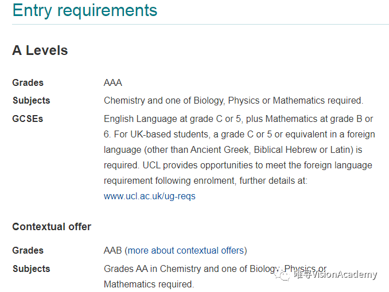Click the Subjects label under Contextual offer
This screenshot has height=292, width=389.
[31, 269]
